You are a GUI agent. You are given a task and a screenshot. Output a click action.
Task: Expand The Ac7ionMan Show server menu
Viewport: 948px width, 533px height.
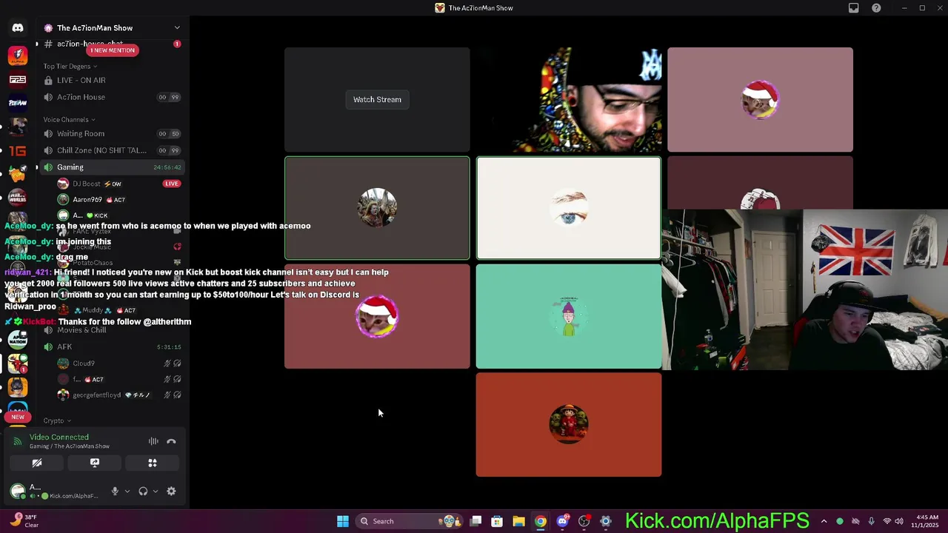(x=113, y=27)
